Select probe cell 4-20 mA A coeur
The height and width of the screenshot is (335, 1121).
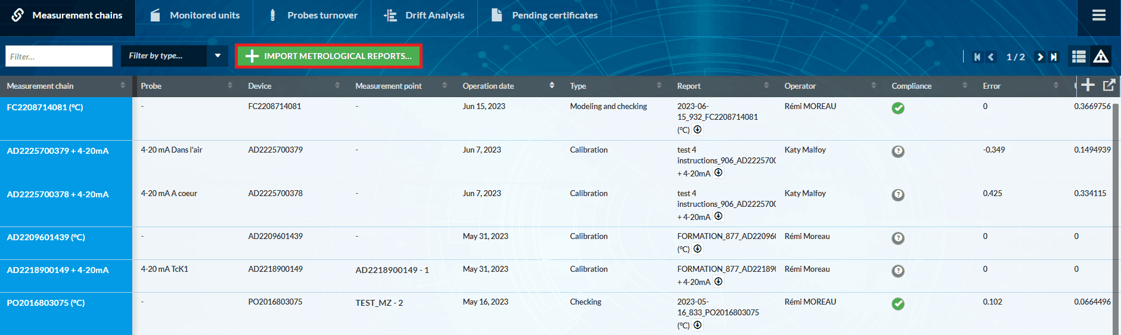[169, 193]
